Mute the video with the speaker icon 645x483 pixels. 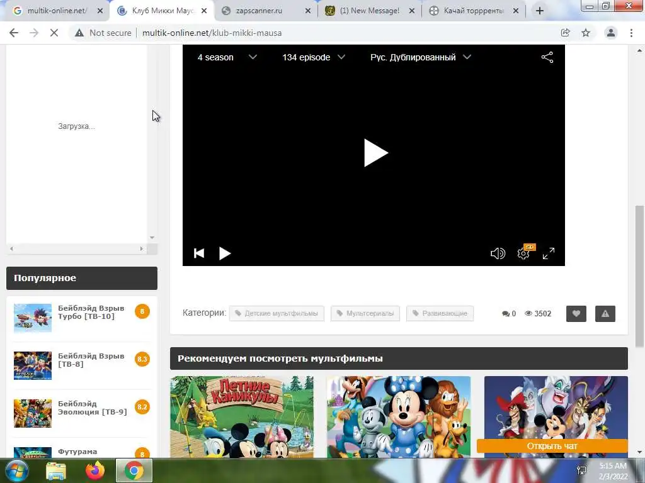(498, 253)
